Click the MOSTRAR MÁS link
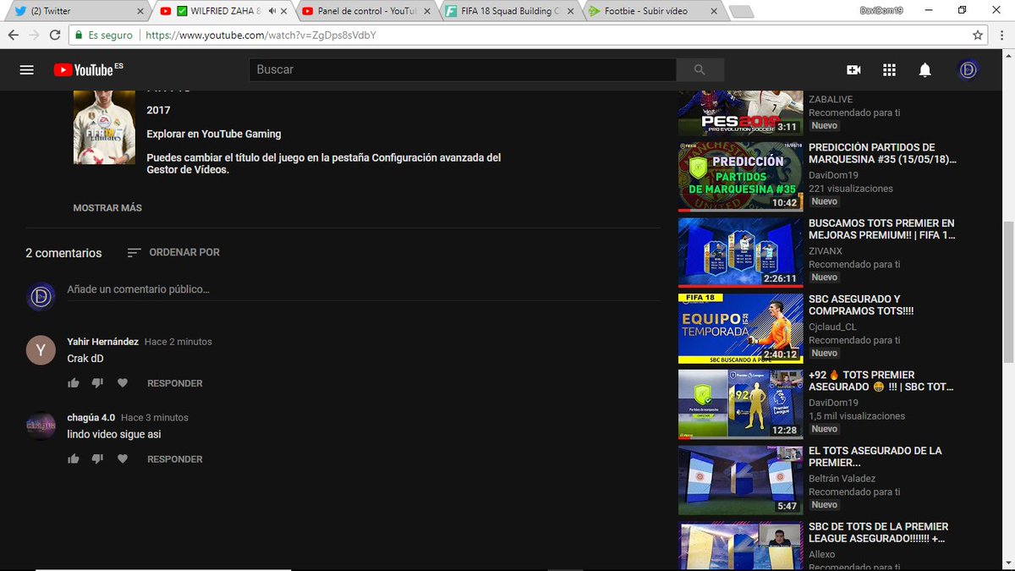The image size is (1015, 571). click(107, 208)
